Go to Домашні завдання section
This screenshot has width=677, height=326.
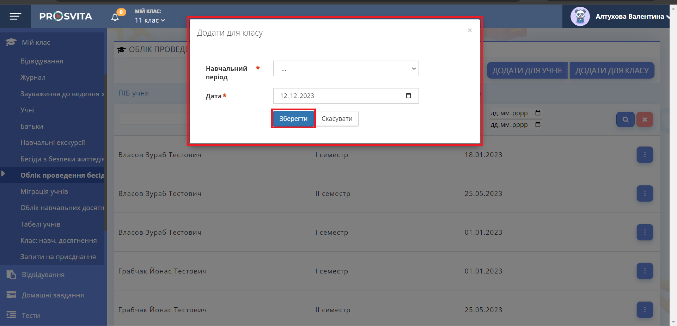53,295
